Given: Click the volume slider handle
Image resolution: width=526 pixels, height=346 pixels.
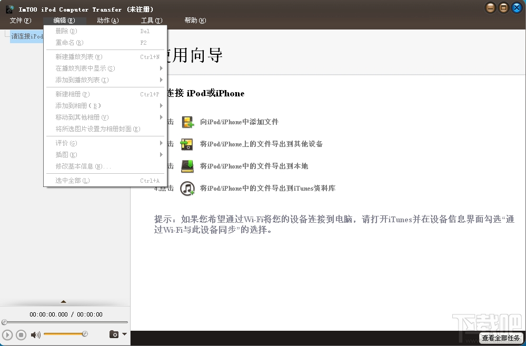Looking at the screenshot, I should (x=85, y=334).
